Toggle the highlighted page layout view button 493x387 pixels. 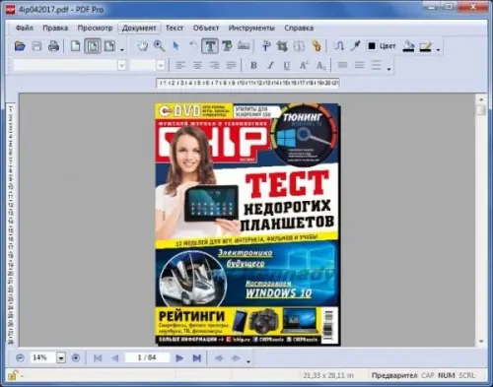93,46
